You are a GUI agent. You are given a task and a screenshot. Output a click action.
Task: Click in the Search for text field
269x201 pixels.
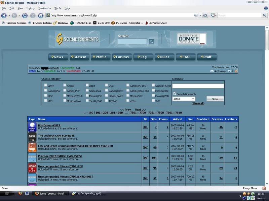pyautogui.click(x=198, y=86)
